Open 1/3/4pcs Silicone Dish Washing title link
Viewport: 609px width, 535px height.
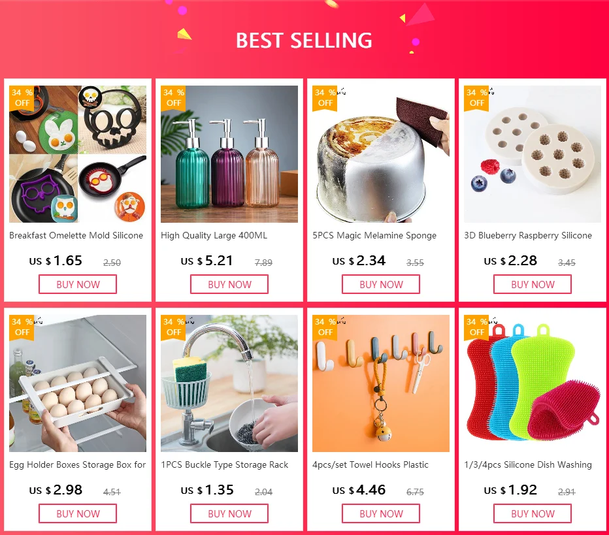[528, 464]
